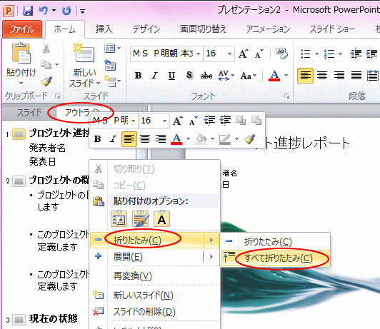Click slide 2 icon in outline pane

(19, 181)
